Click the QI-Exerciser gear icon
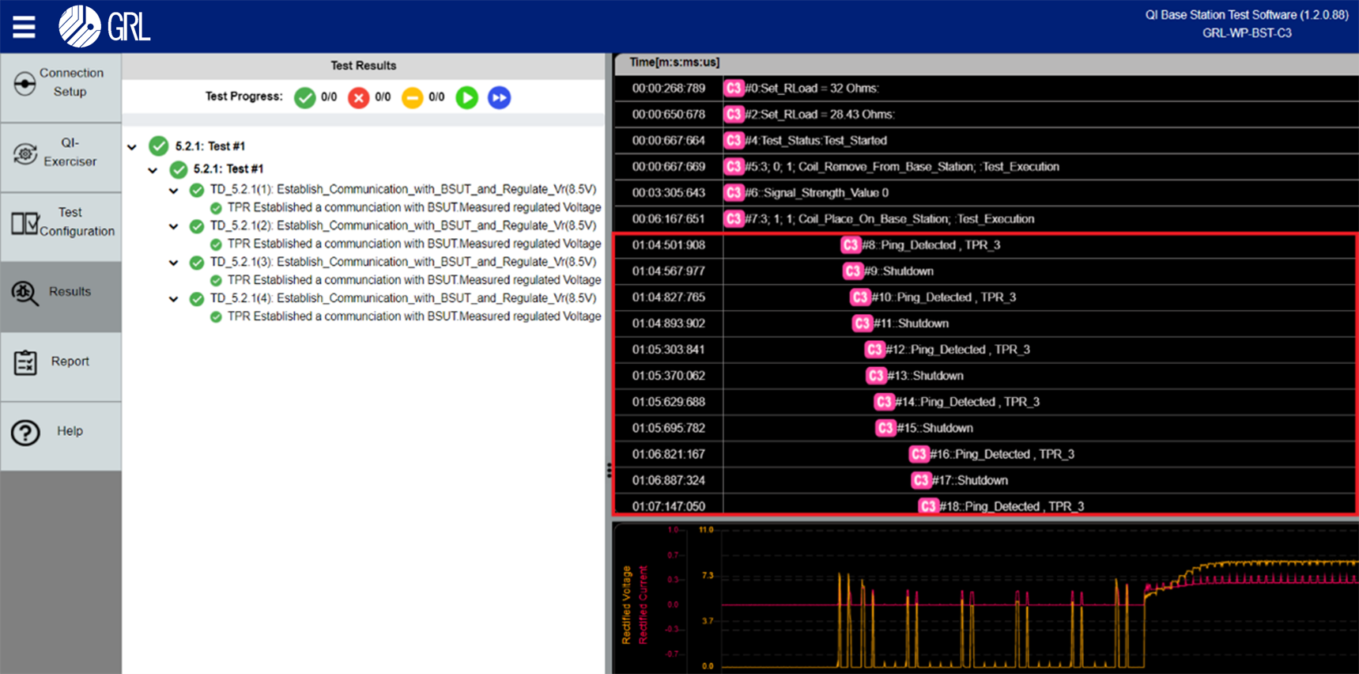This screenshot has height=674, width=1359. click(x=25, y=153)
